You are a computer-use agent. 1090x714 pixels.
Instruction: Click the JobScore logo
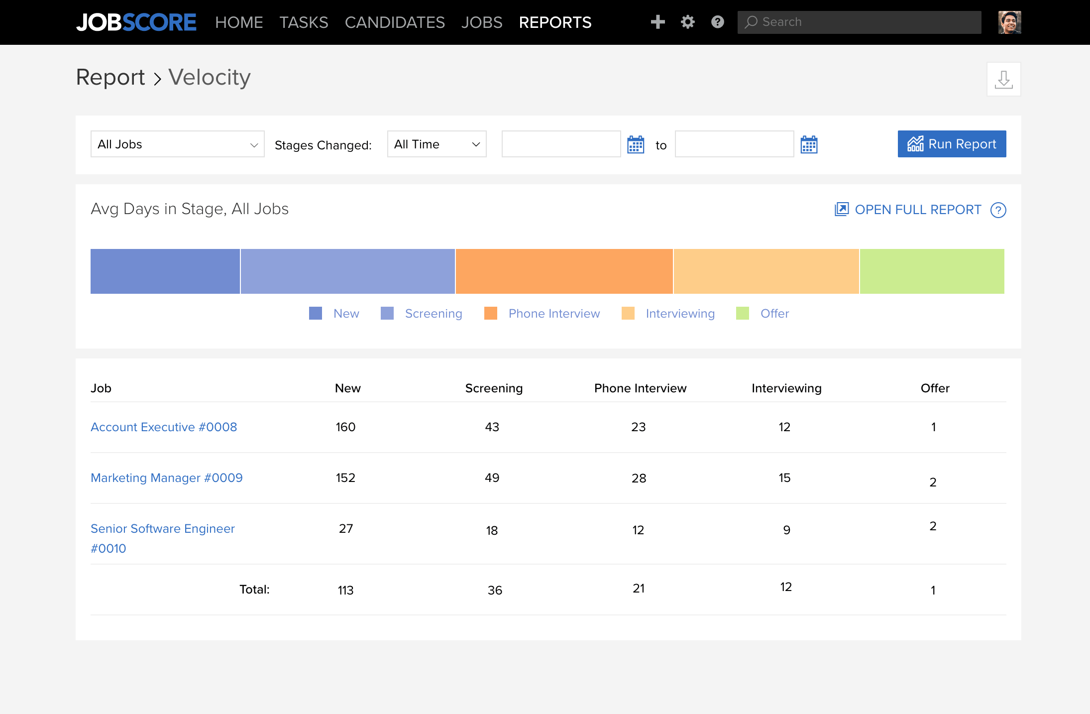136,22
